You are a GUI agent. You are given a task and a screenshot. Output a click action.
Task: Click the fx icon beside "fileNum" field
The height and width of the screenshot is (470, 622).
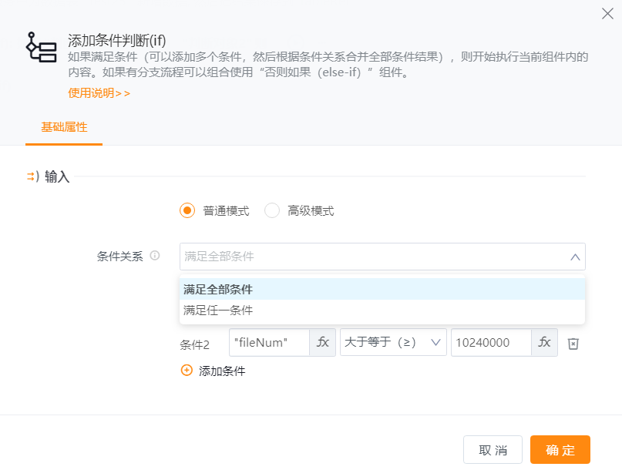[x=323, y=343]
